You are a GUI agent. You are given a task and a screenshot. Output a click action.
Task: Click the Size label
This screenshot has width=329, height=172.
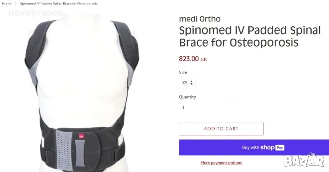tap(183, 72)
